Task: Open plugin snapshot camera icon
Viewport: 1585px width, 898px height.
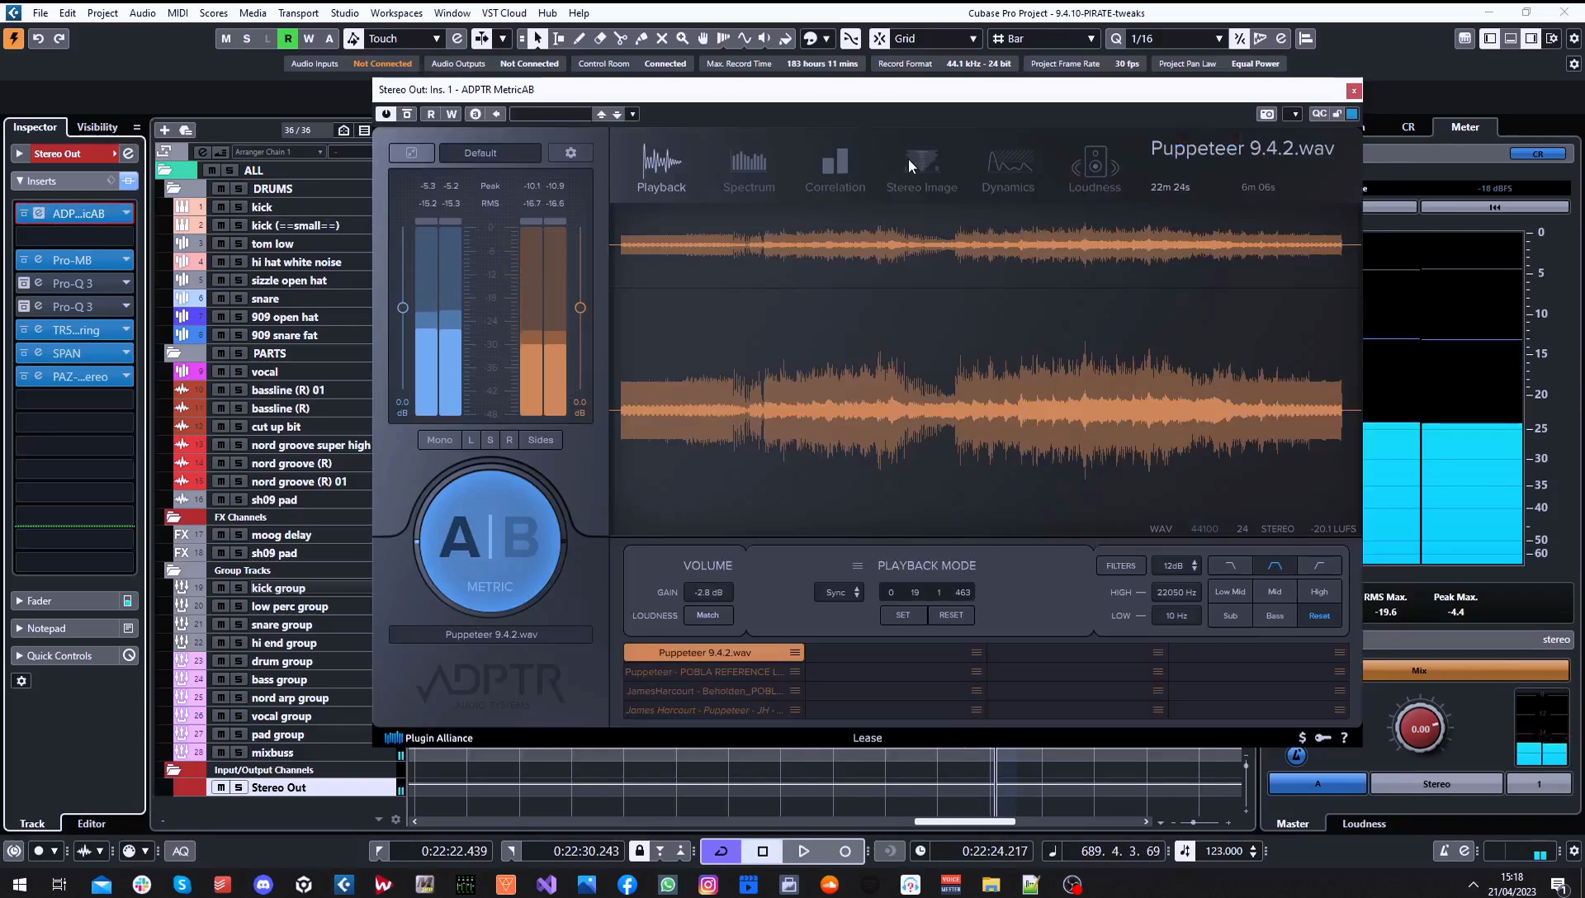Action: [x=1267, y=114]
